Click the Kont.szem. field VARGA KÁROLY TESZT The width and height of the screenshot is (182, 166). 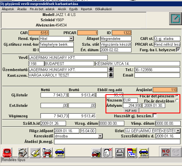click(x=68, y=75)
